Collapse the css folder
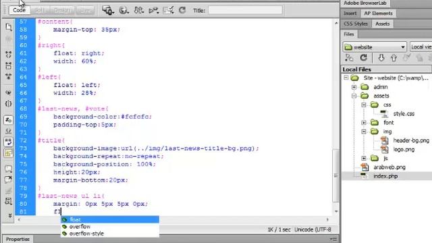Viewport: 432px width, 243px height. [364, 105]
